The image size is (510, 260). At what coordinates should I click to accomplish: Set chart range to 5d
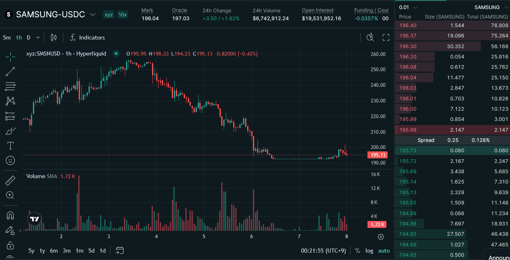click(x=91, y=251)
